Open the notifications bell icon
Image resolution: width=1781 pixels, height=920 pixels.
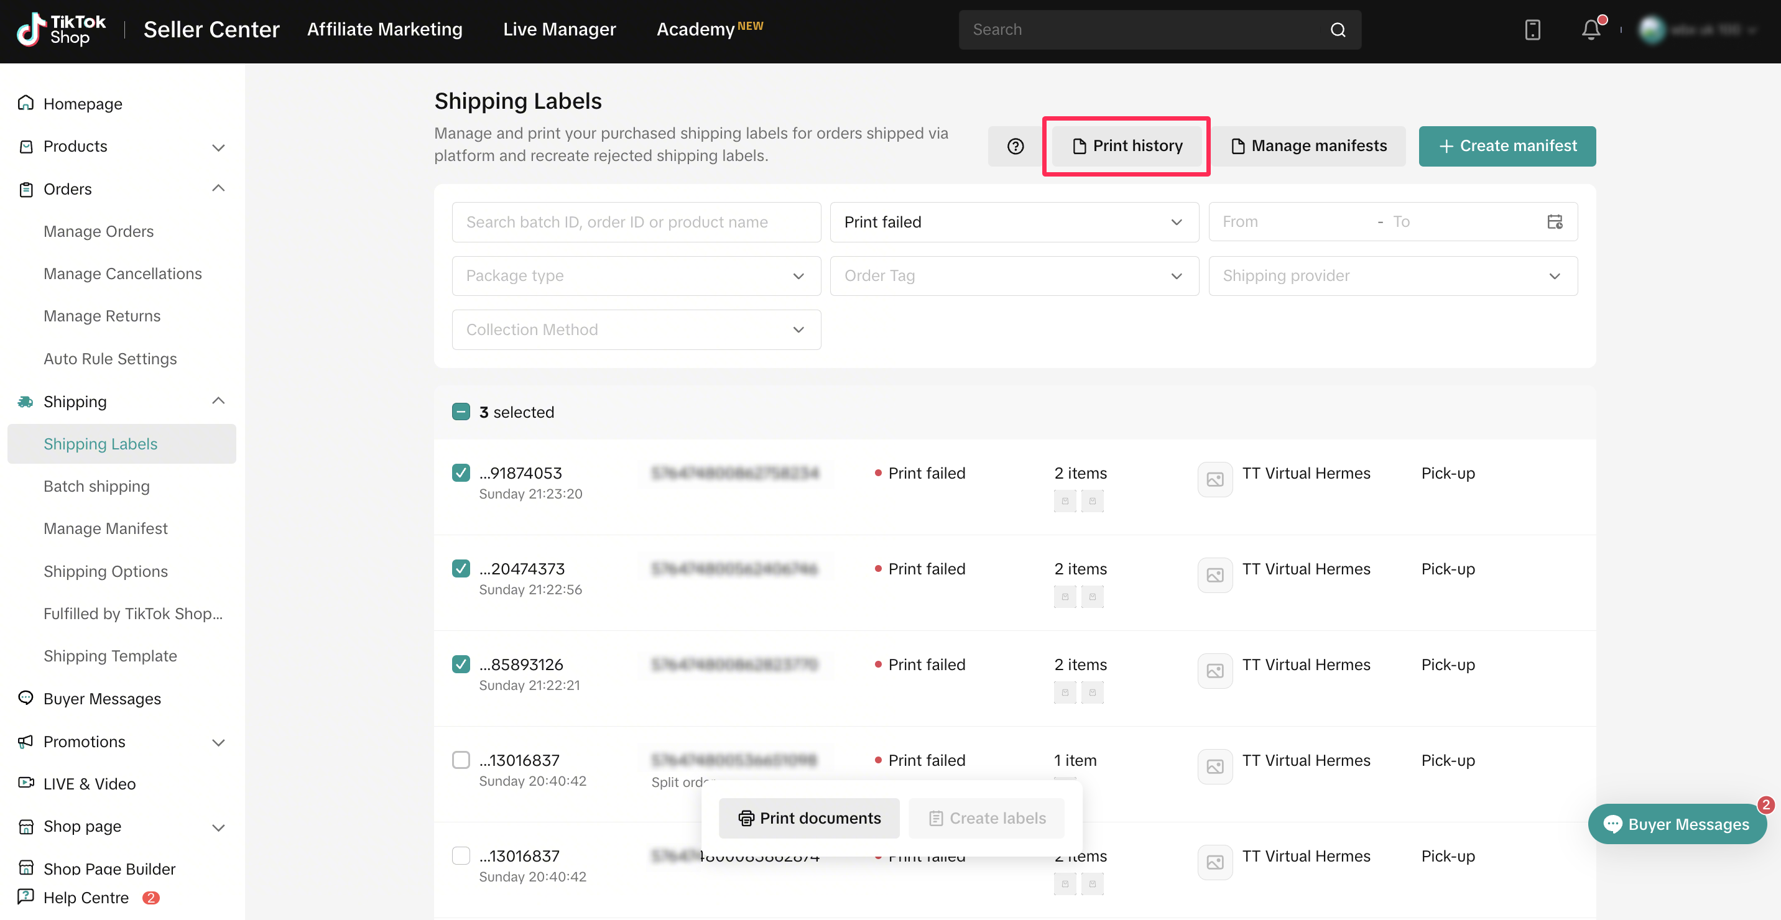1591,29
